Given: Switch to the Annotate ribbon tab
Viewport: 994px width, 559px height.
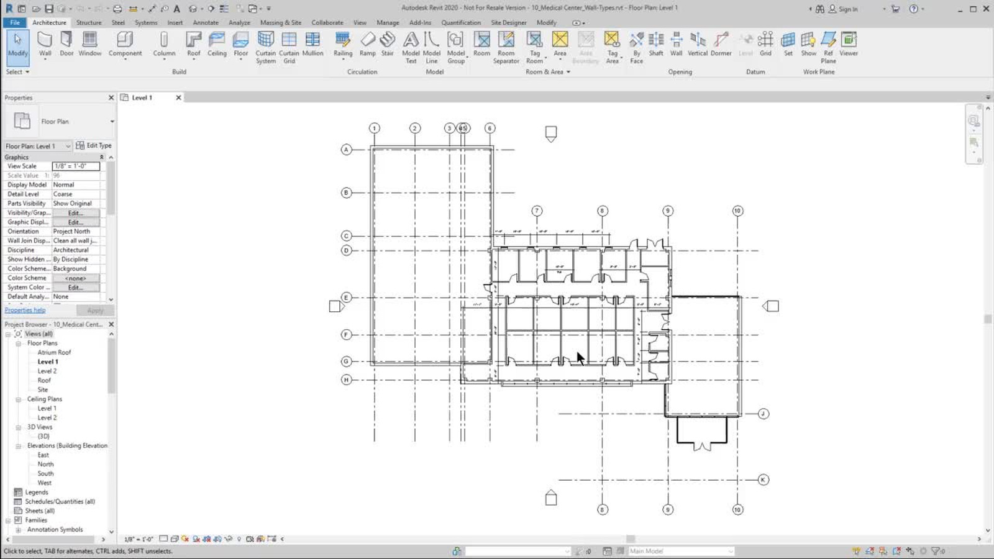Looking at the screenshot, I should [x=206, y=22].
